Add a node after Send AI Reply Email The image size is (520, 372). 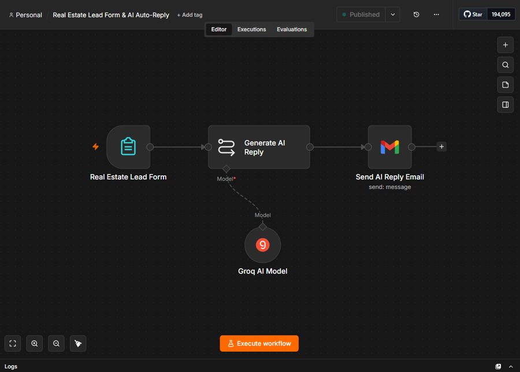tap(441, 146)
